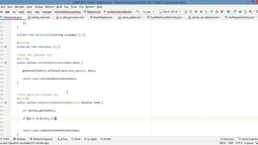
Task: Open the Refactor menu
Action: [50, 7]
